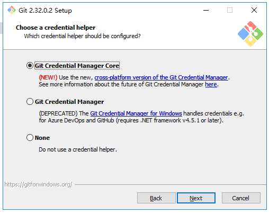Screen dimensions: 269x213
Task: Cancel the Git setup
Action: coord(241,198)
